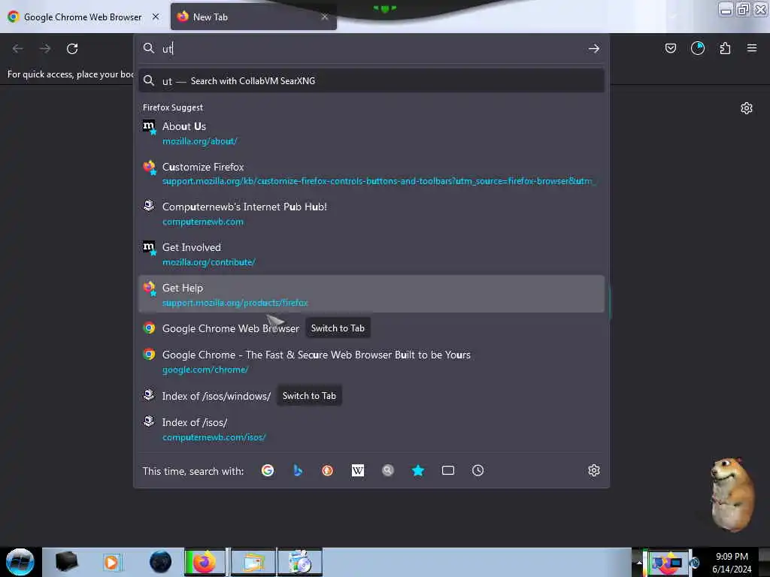Search in Bookmarks using the star icon
This screenshot has width=770, height=577.
pos(418,470)
